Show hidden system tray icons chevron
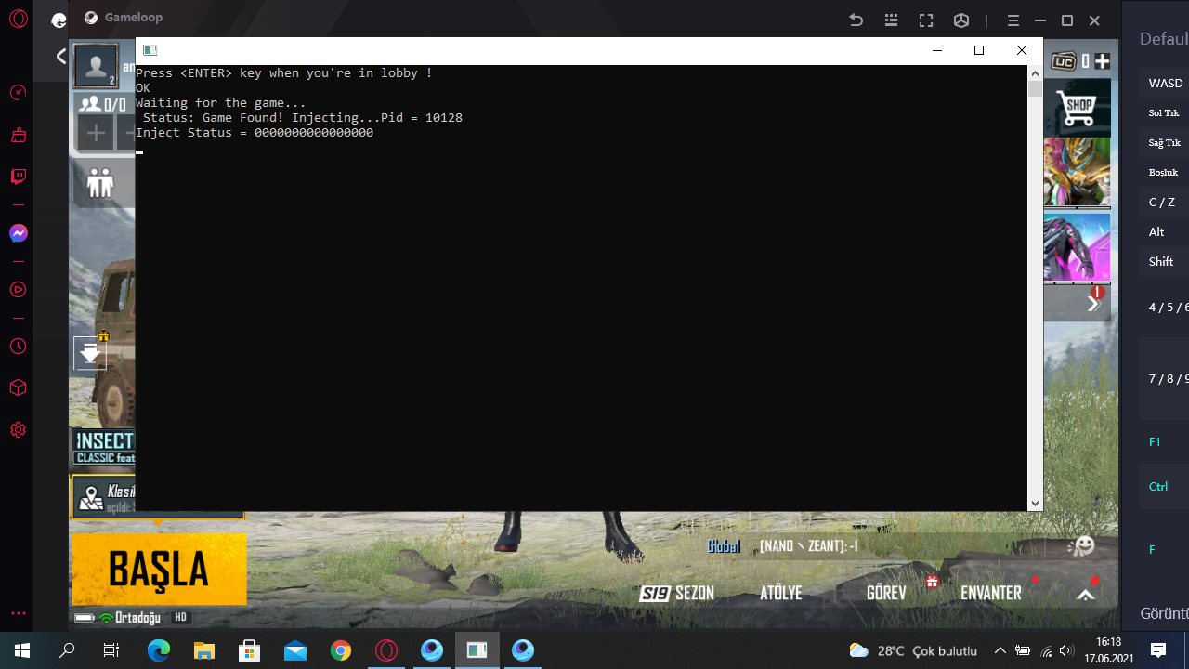 (x=1000, y=650)
